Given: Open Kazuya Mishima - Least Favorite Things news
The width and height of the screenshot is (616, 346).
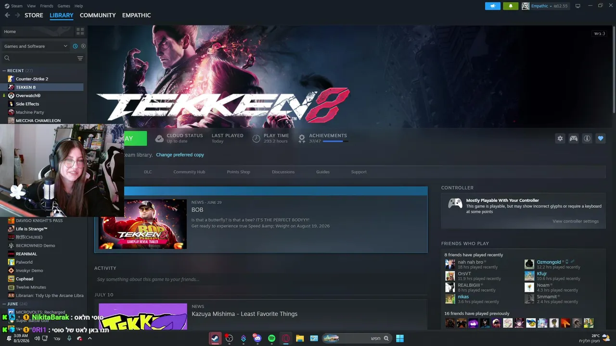Looking at the screenshot, I should 244,314.
